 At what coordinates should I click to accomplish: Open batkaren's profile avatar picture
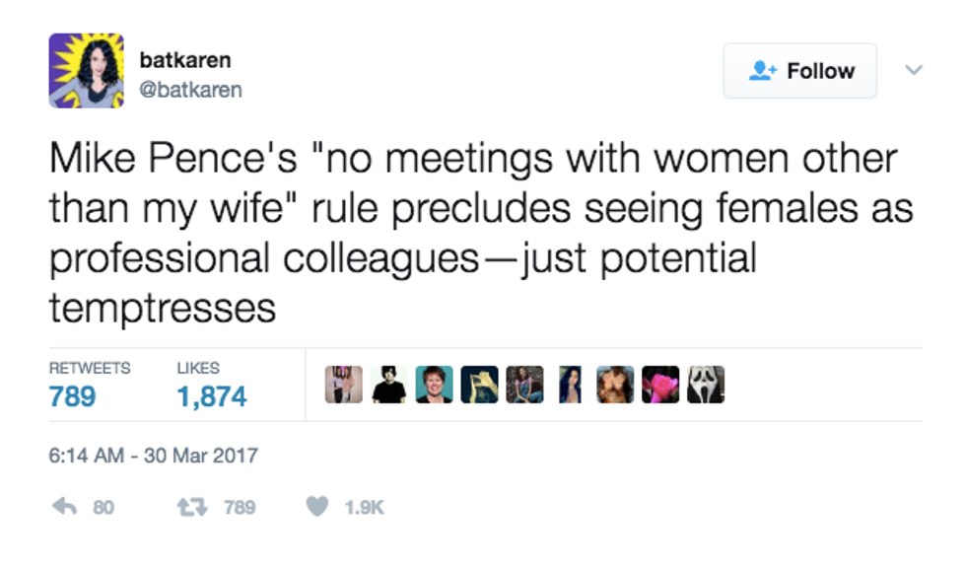point(87,70)
